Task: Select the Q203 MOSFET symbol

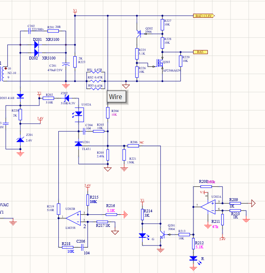Action: (x=160, y=63)
